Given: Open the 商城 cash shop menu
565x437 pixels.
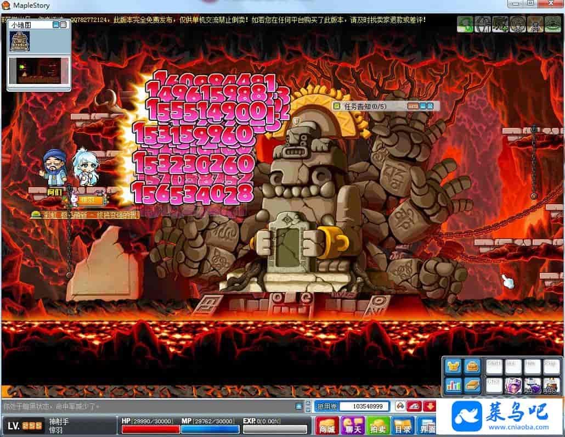Looking at the screenshot, I should pos(327,426).
